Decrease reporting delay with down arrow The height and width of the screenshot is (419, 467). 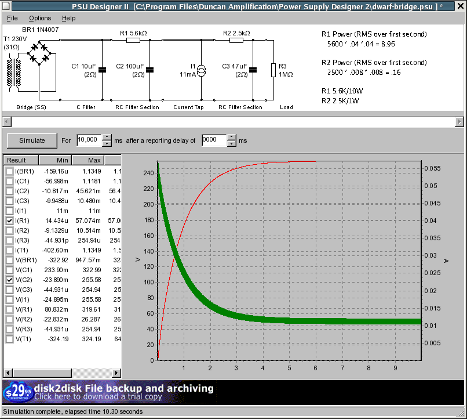[x=231, y=143]
